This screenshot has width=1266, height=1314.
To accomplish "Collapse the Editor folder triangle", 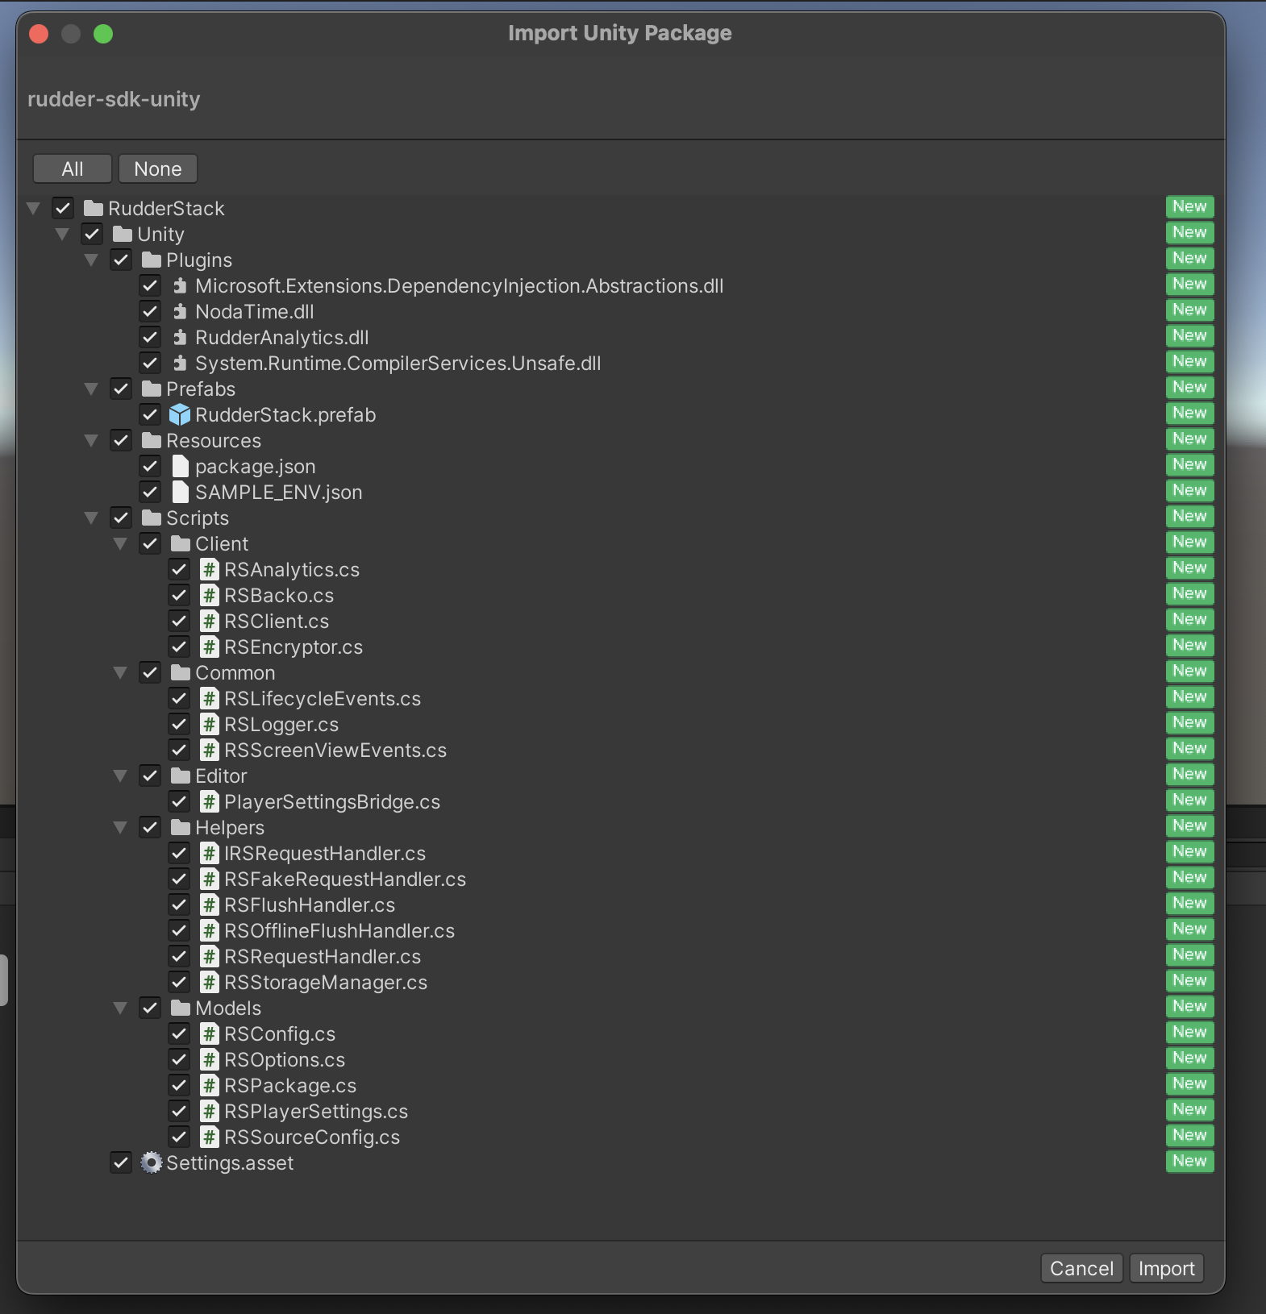I will [120, 776].
